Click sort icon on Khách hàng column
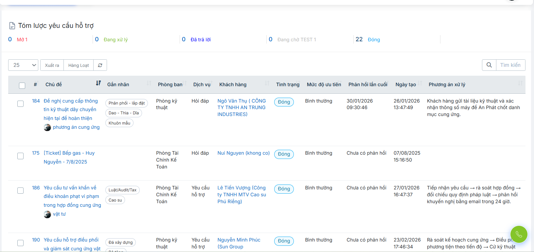Screen dimensions: 534x252 (x=267, y=83)
